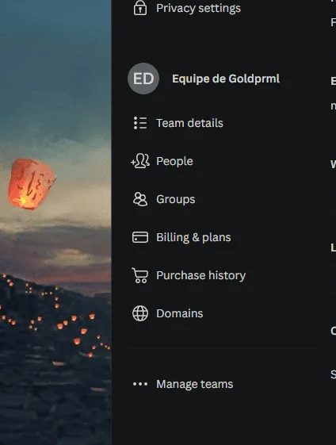The height and width of the screenshot is (445, 336).
Task: Click the list icon for Team details
Action: click(140, 123)
